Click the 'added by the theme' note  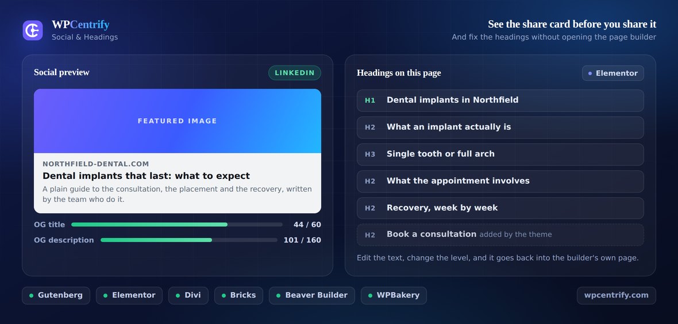[x=515, y=235]
